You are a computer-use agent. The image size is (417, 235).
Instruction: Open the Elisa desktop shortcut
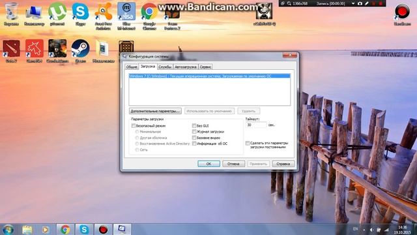tap(126, 16)
